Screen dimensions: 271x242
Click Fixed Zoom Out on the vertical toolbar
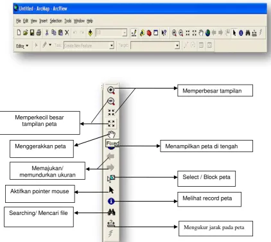click(111, 123)
